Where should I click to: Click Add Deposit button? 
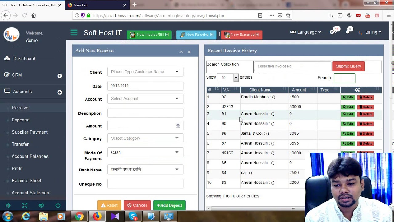169,205
